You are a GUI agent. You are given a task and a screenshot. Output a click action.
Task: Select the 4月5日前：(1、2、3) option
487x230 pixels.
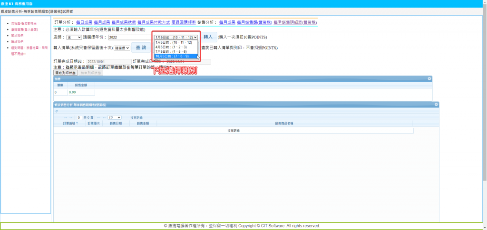(172, 47)
